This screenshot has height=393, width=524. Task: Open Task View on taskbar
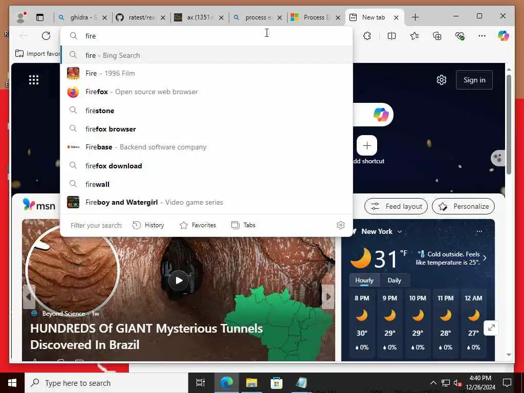[201, 383]
